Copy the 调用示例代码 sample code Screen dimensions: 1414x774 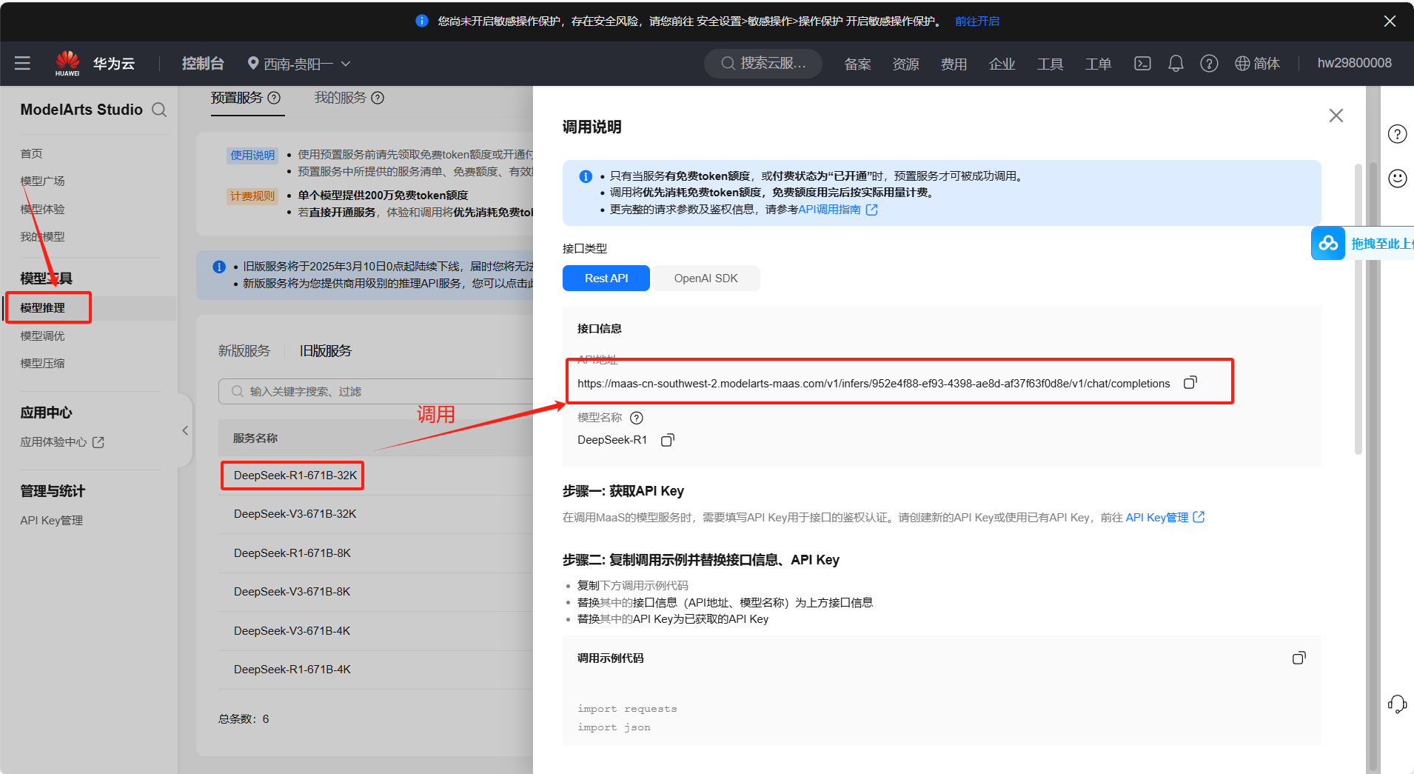(x=1299, y=658)
